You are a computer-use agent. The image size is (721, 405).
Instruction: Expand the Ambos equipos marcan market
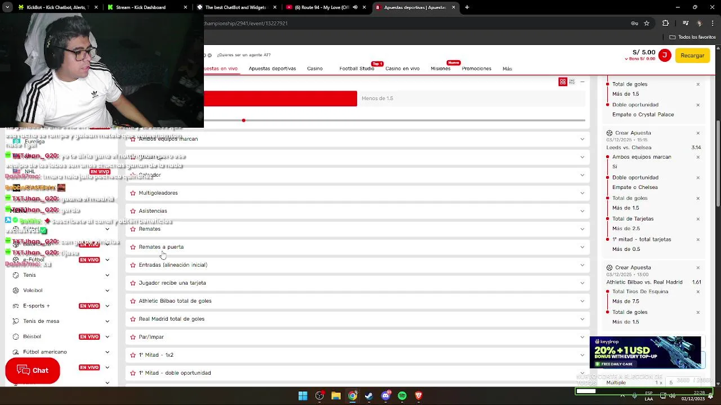coord(582,139)
